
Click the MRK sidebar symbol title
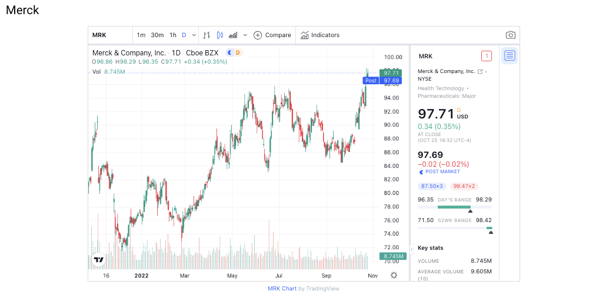coord(425,57)
